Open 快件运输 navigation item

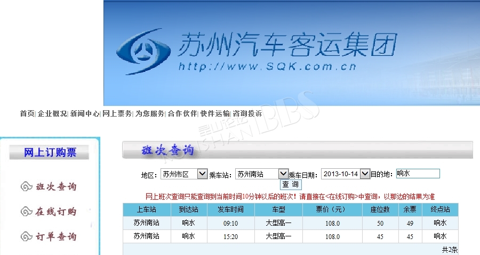(x=215, y=113)
